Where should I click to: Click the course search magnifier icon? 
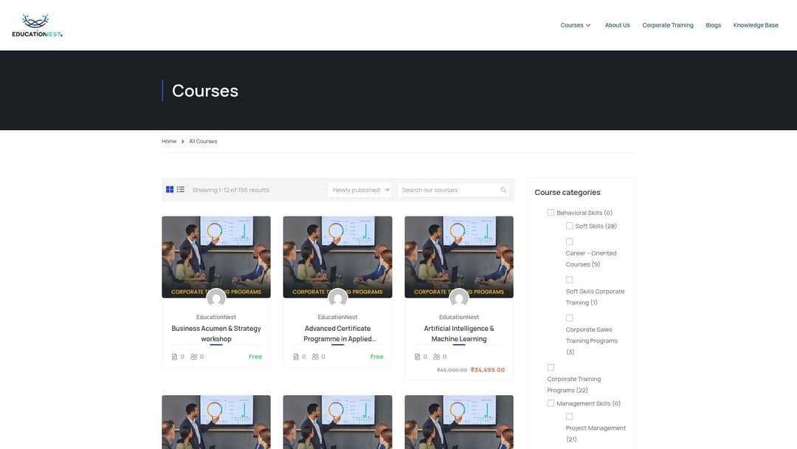(x=503, y=190)
